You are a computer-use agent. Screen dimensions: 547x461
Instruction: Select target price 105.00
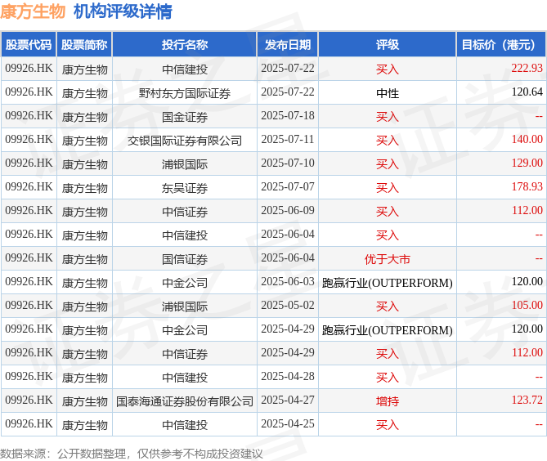(x=527, y=306)
